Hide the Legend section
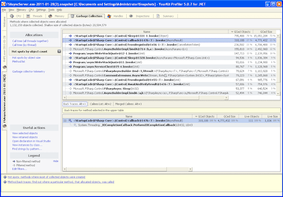283x197 pixels. [56, 161]
